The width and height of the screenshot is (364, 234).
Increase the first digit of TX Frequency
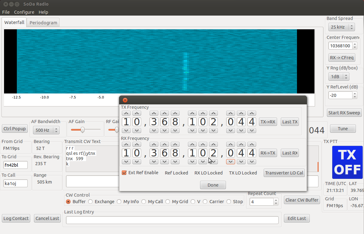[x=126, y=113]
